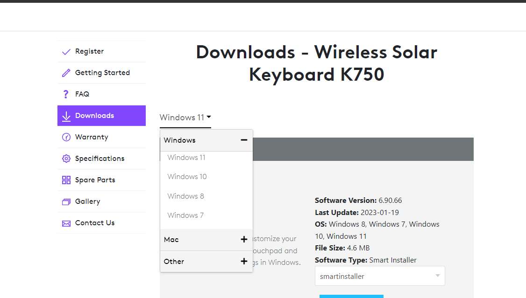Click the Windows category header label
The width and height of the screenshot is (526, 298).
179,140
